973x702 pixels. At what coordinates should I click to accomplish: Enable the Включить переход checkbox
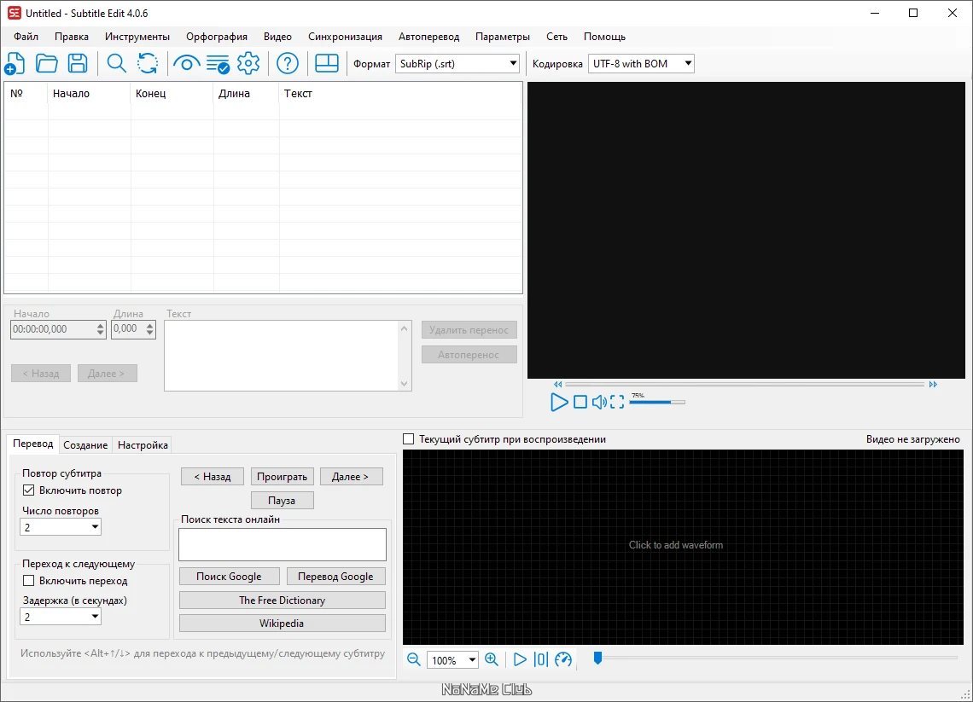click(28, 581)
